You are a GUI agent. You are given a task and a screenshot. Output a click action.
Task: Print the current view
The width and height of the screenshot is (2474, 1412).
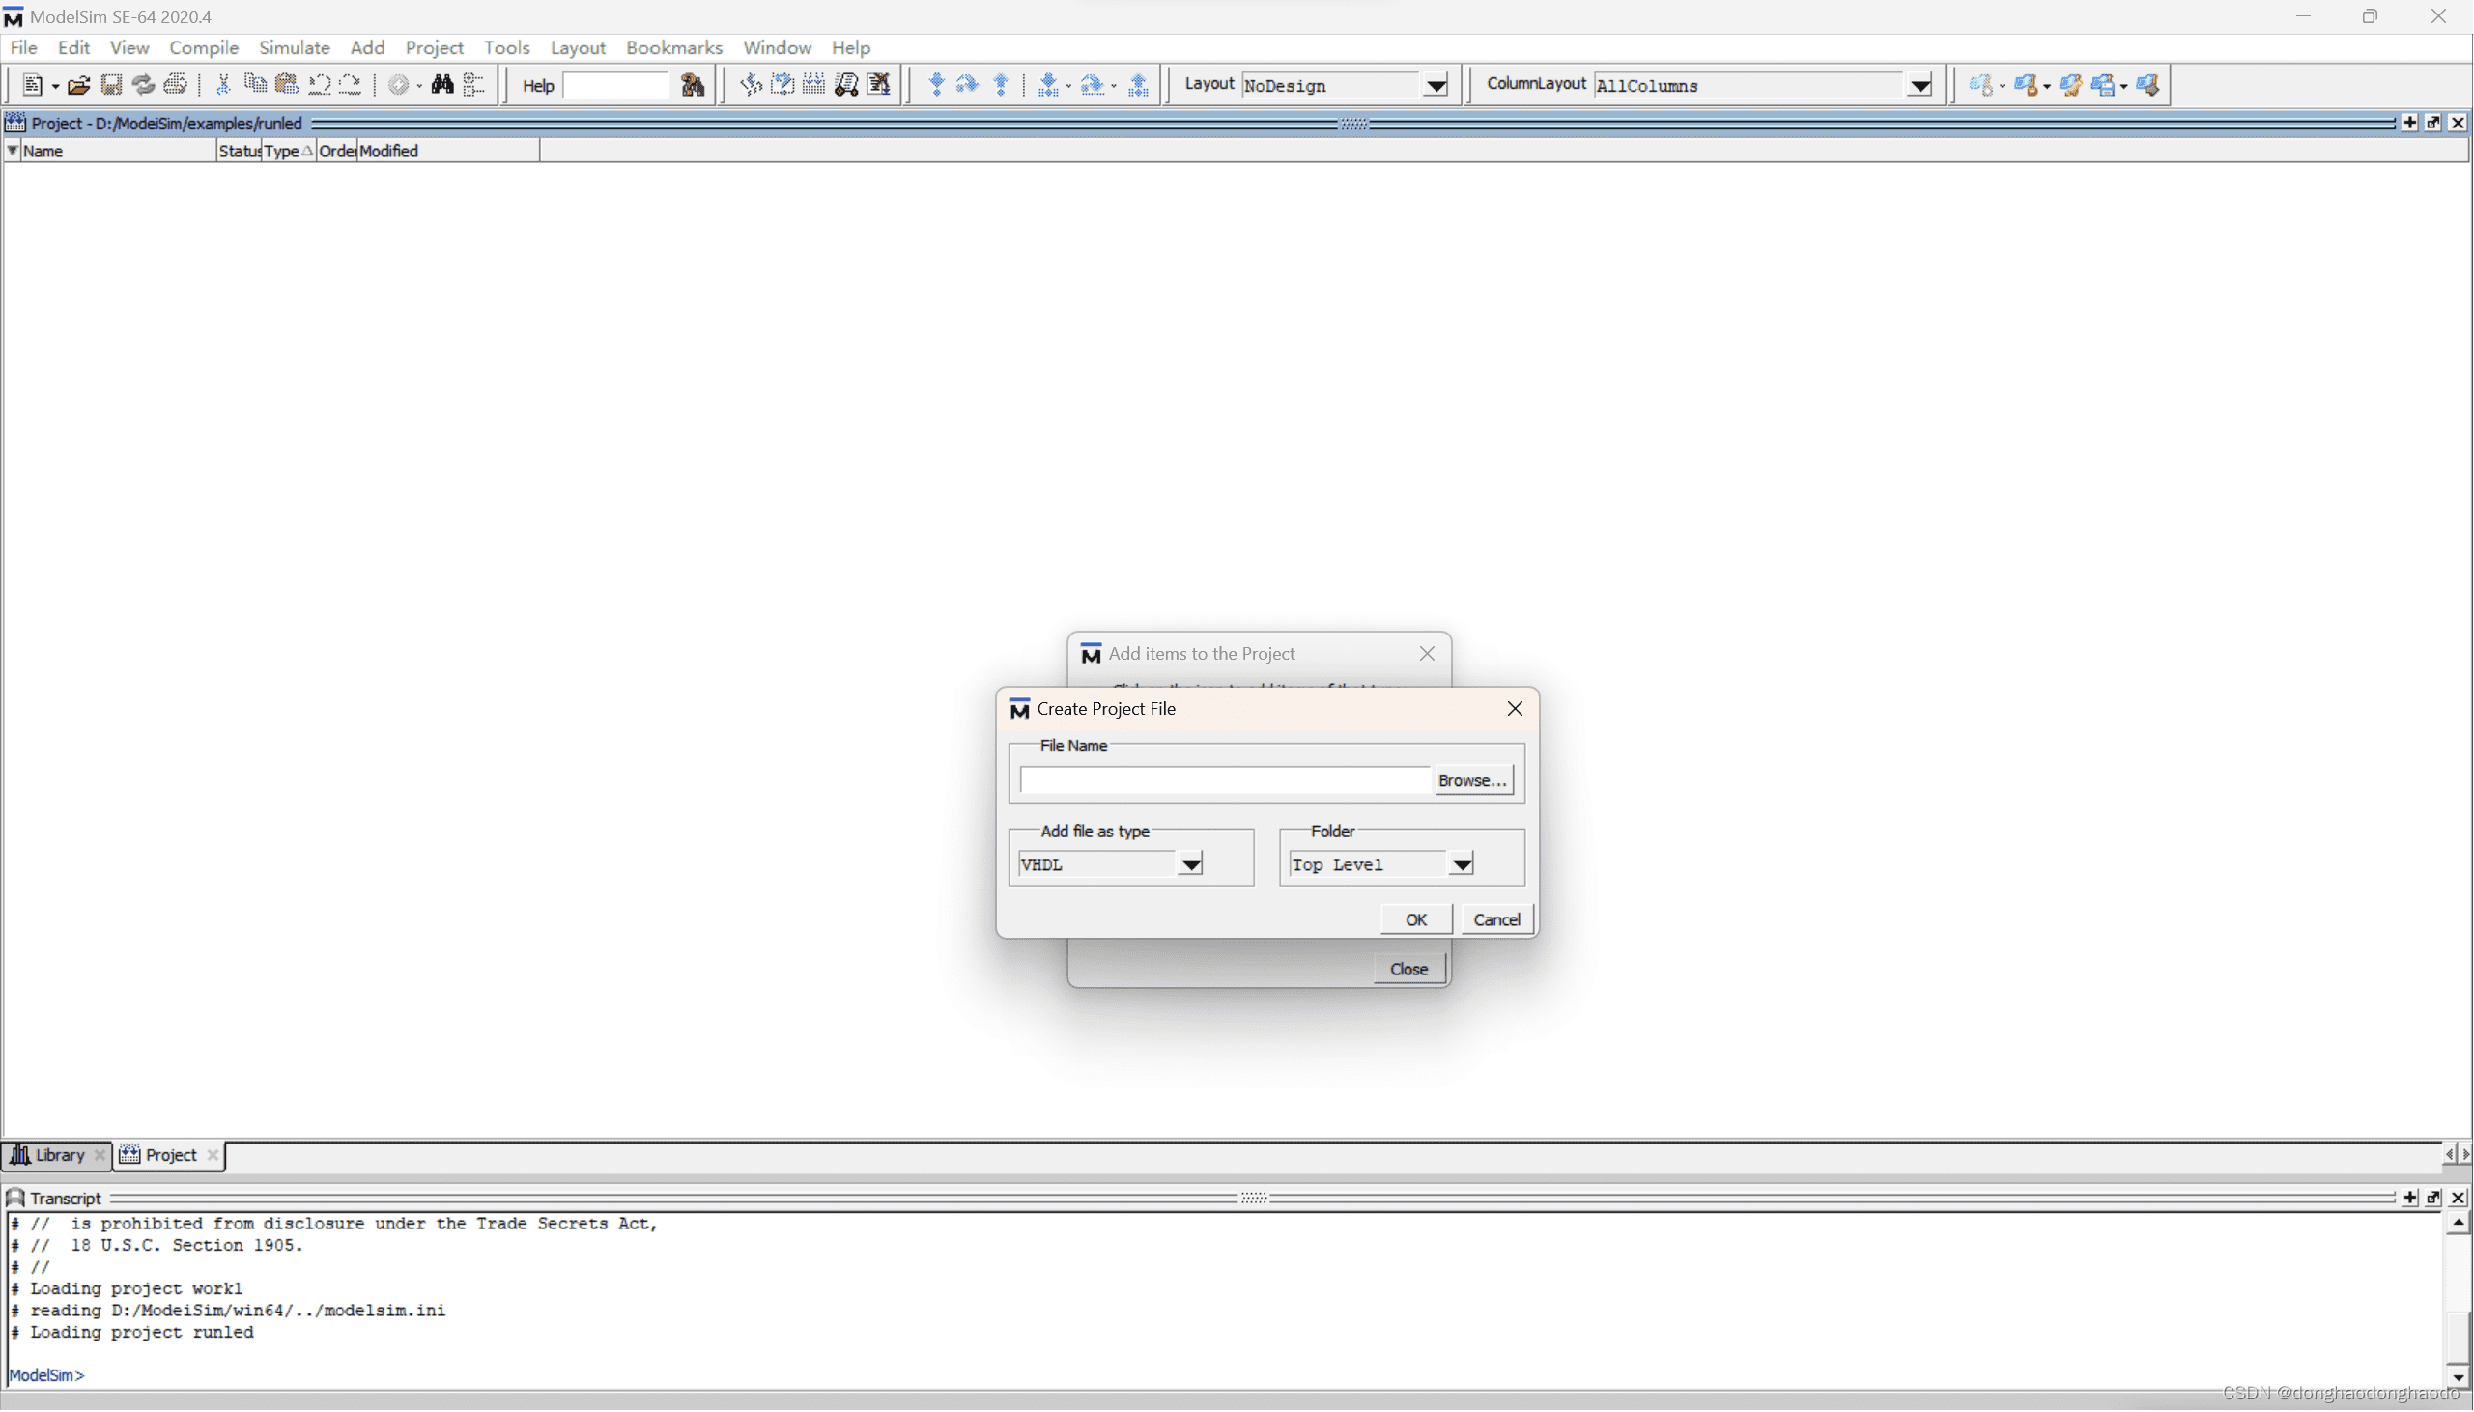tap(177, 85)
